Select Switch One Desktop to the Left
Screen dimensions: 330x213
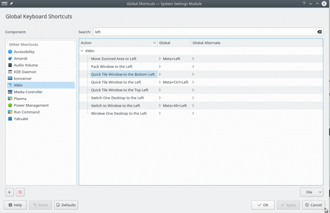[x=117, y=98]
